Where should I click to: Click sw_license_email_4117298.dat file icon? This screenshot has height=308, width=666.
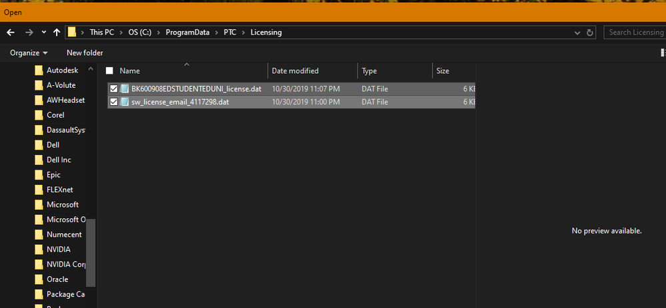tap(125, 102)
